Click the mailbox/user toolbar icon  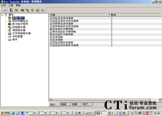pos(11,10)
